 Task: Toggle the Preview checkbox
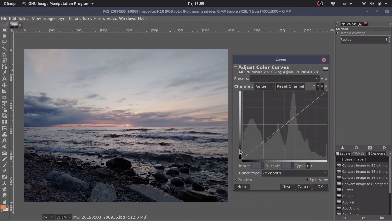236,180
